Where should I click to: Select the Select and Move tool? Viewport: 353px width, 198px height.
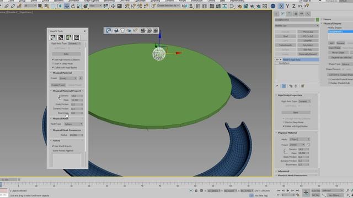coord(67,6)
